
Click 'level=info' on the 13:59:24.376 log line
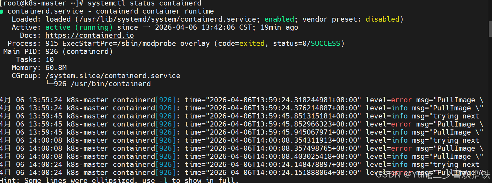[387, 108]
